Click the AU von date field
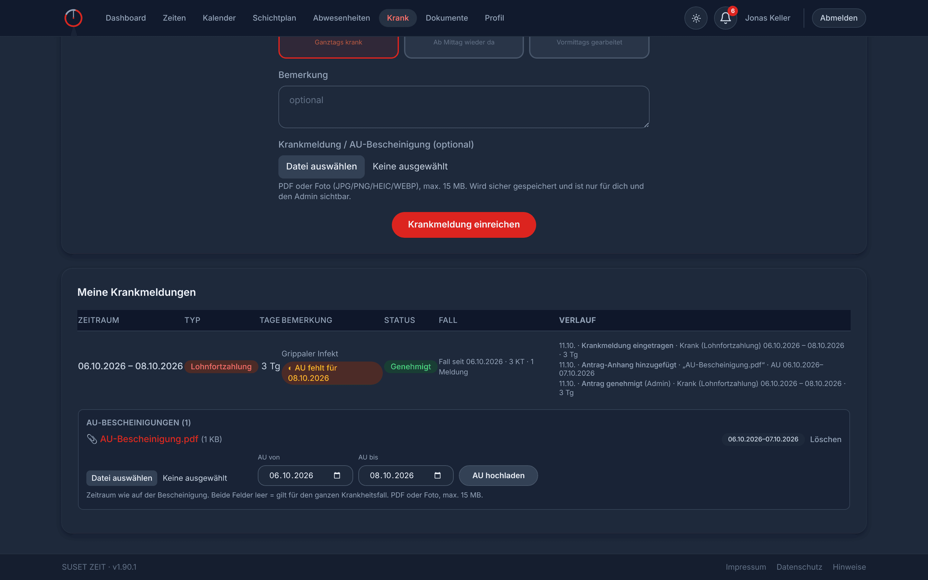 point(305,476)
